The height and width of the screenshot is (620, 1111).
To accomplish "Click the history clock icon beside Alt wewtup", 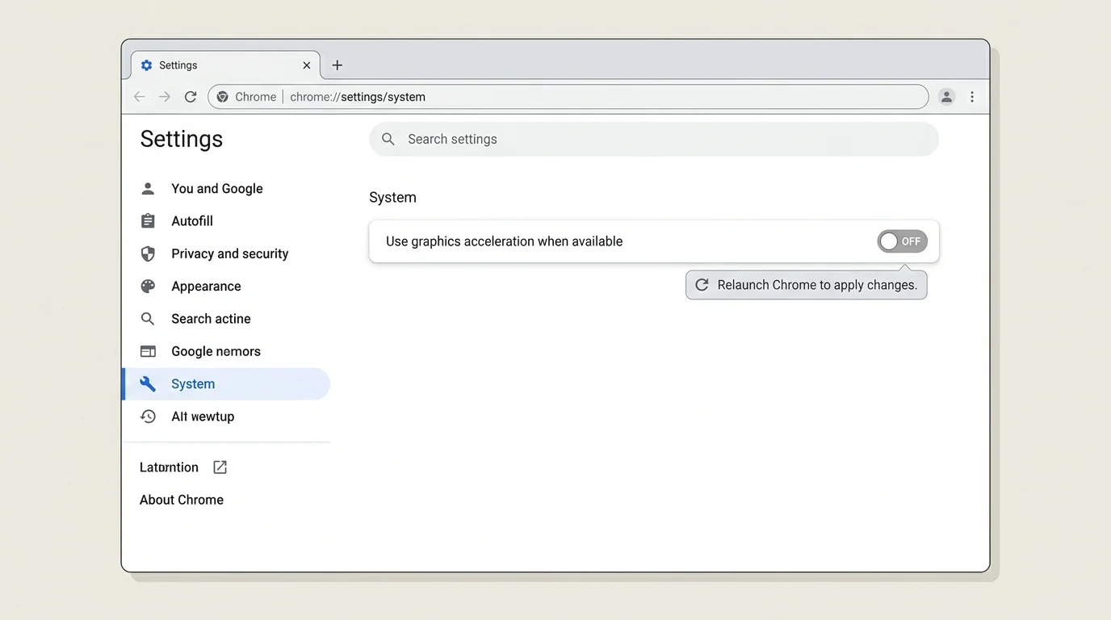I will click(x=148, y=417).
